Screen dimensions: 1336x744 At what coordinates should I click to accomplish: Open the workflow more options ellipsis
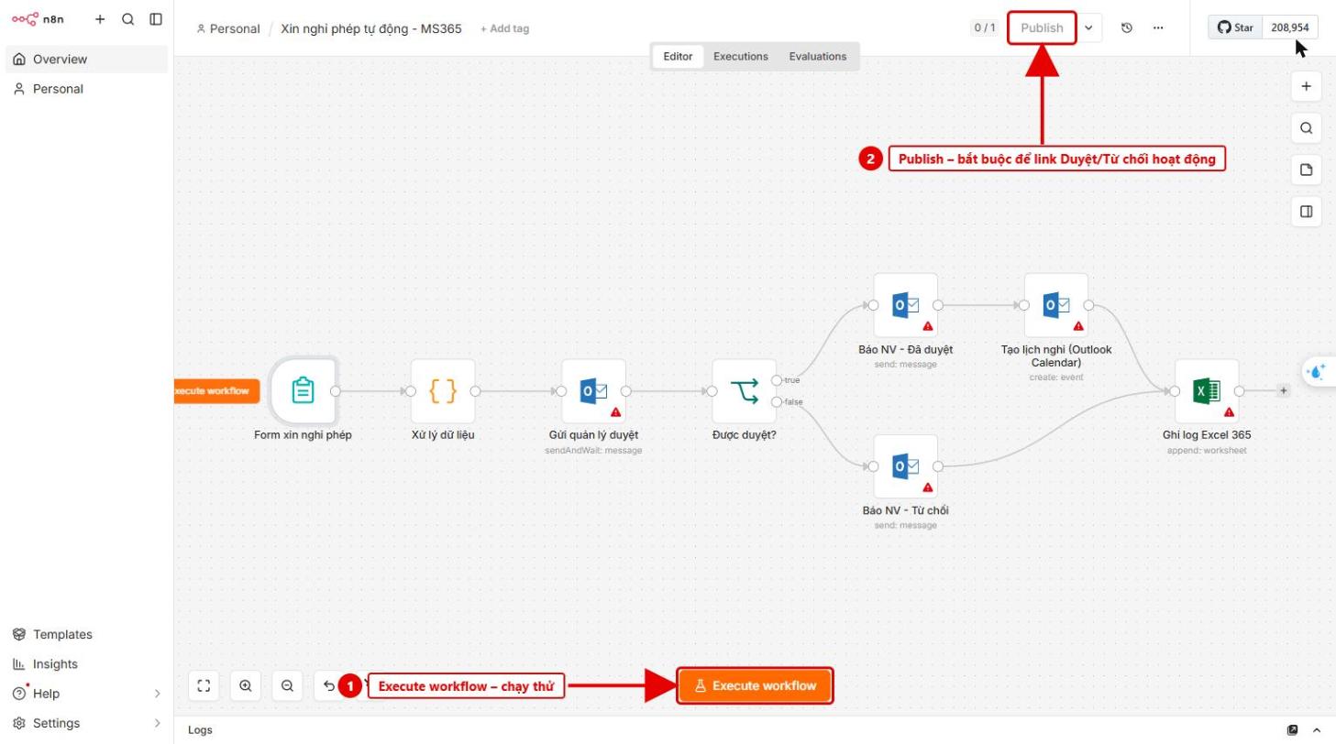pyautogui.click(x=1158, y=27)
